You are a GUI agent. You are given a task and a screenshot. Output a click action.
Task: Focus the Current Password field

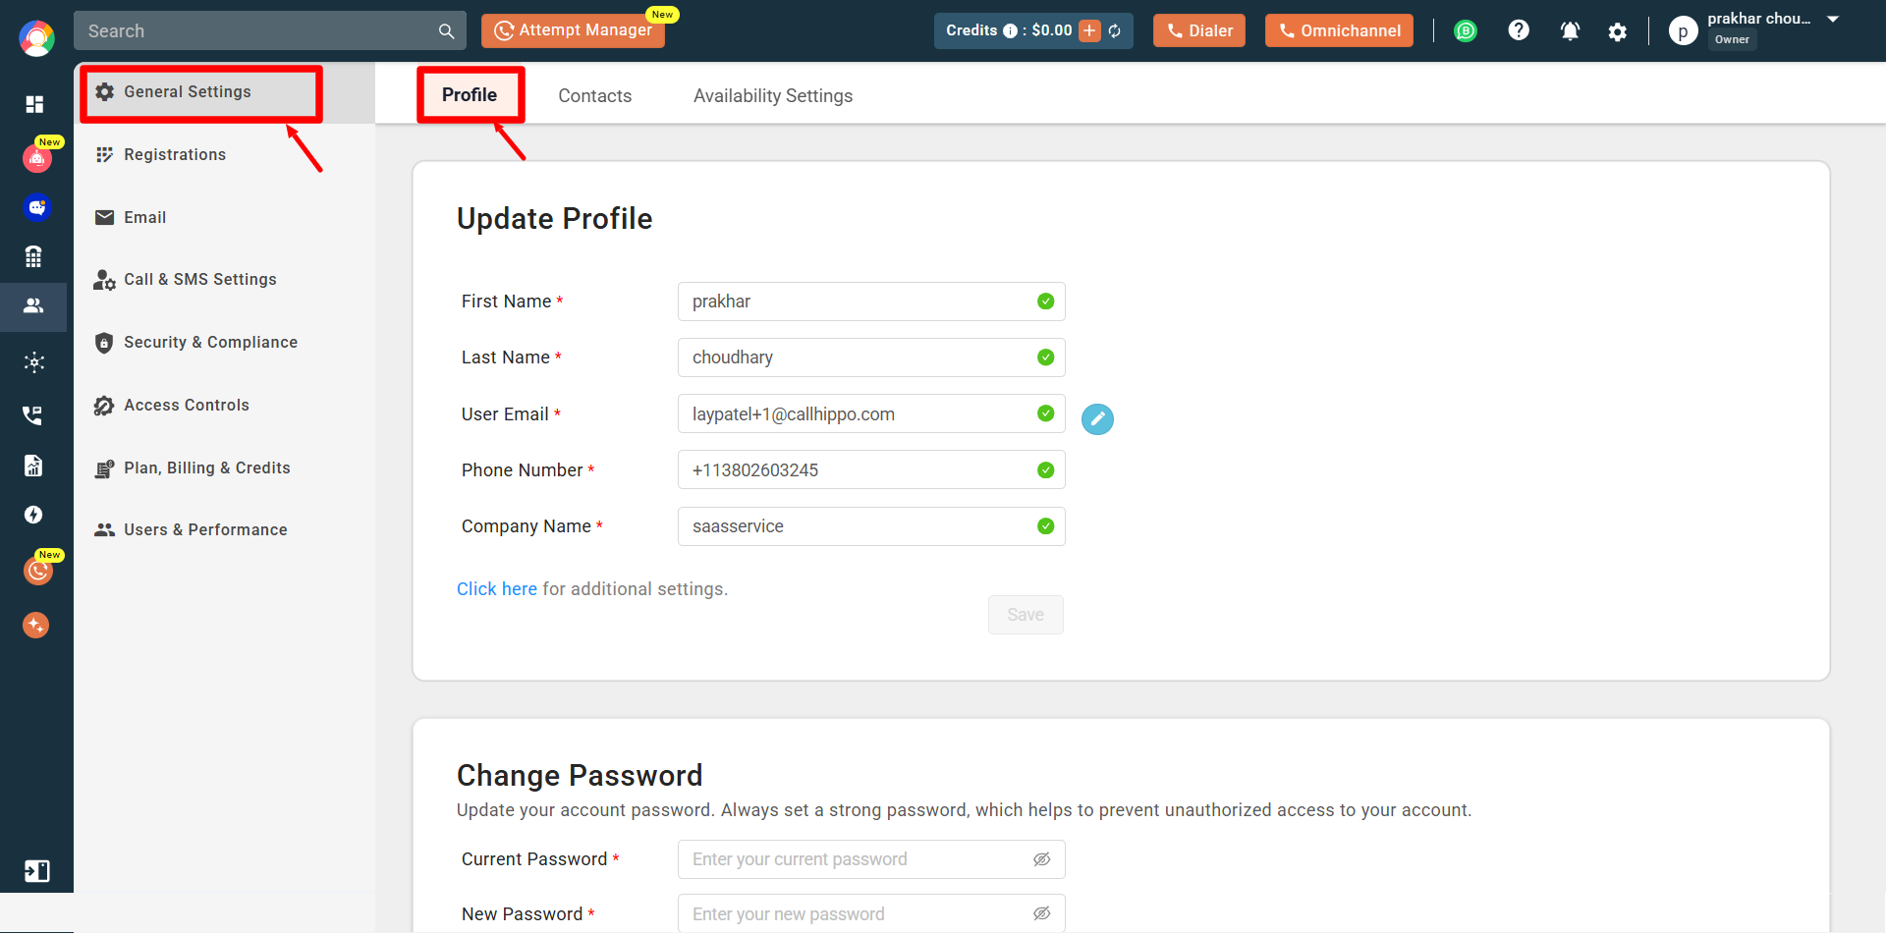[871, 859]
